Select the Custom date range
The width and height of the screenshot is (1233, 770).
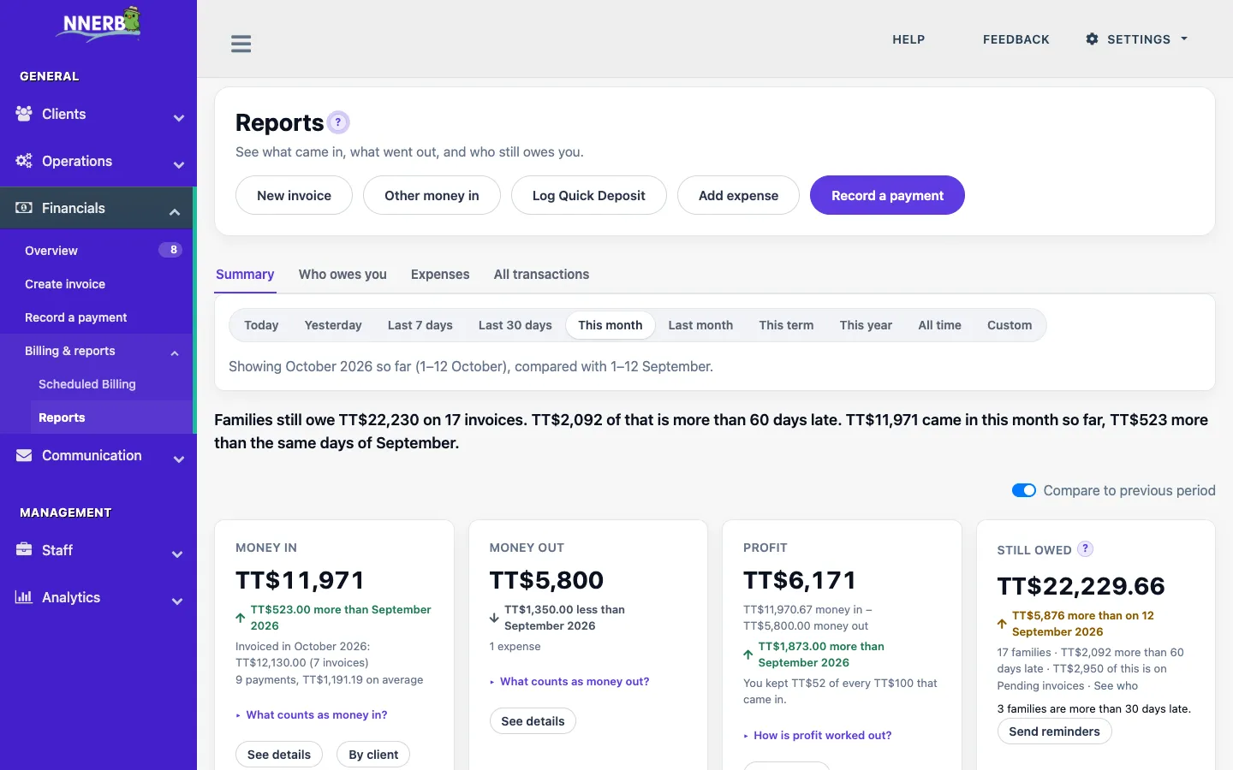pyautogui.click(x=1010, y=325)
